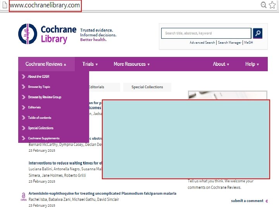Select Table of contents entry
This screenshot has height=209, width=279.
40,118
